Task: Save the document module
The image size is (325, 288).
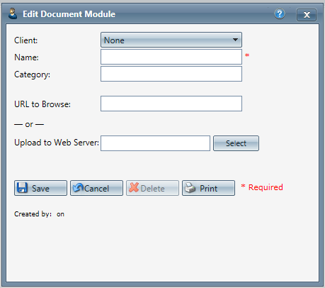Action: (40, 188)
